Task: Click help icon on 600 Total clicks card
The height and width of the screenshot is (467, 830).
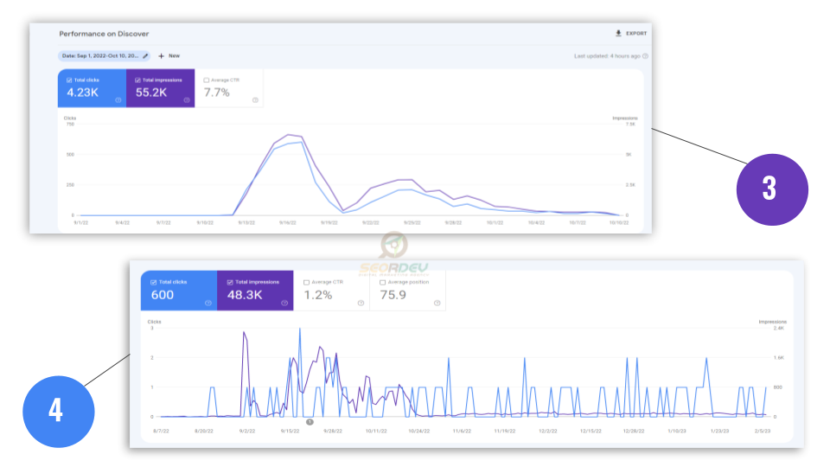Action: [208, 303]
